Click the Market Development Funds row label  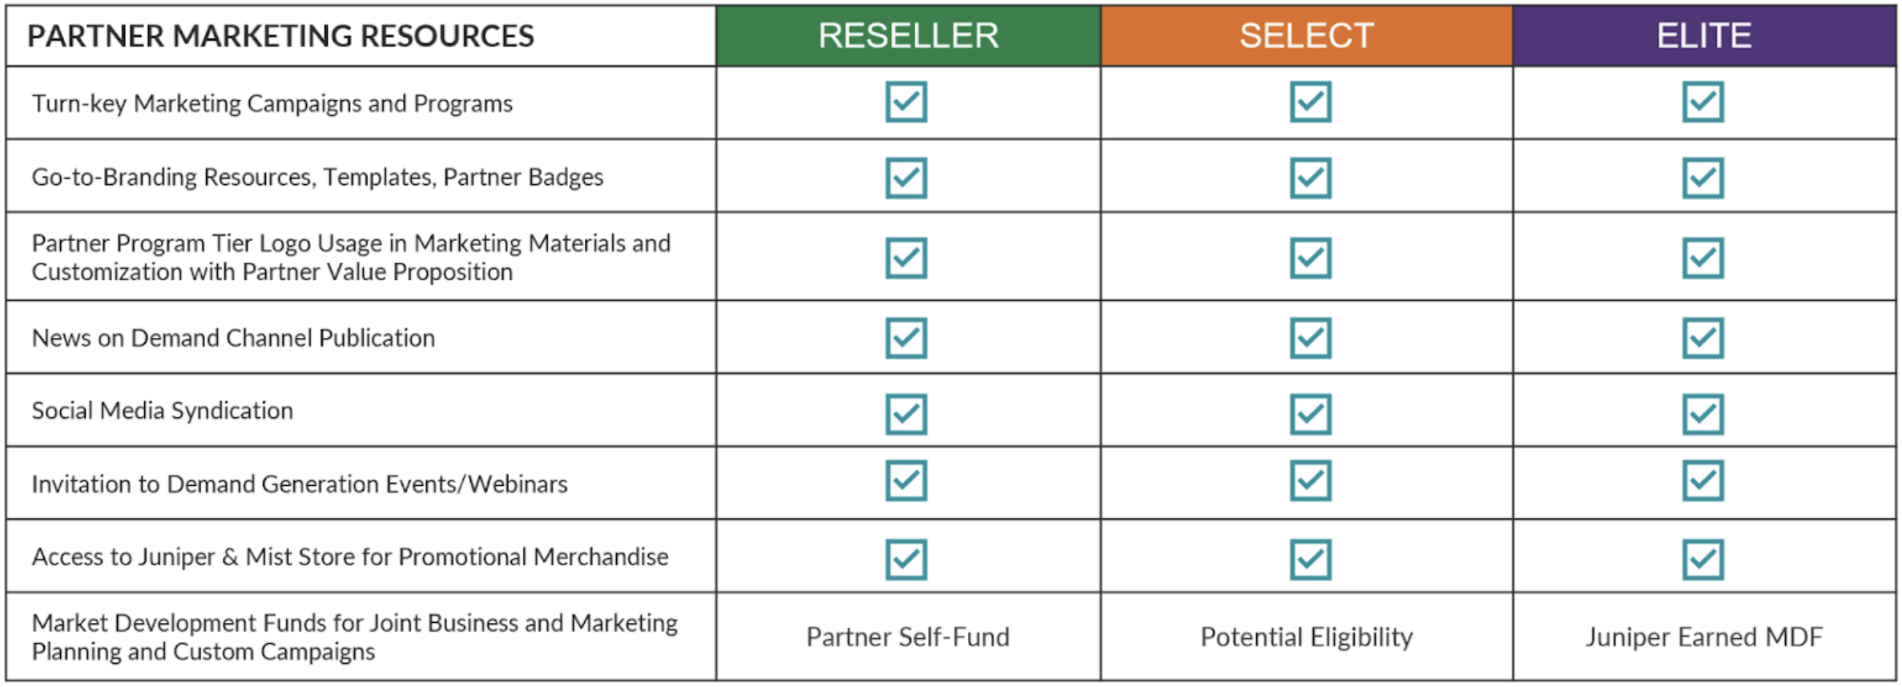point(354,637)
